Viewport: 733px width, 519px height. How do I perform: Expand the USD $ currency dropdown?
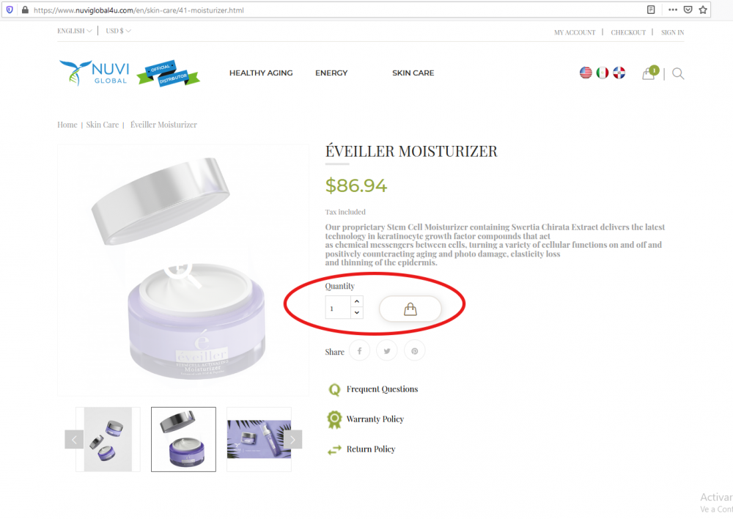point(118,31)
